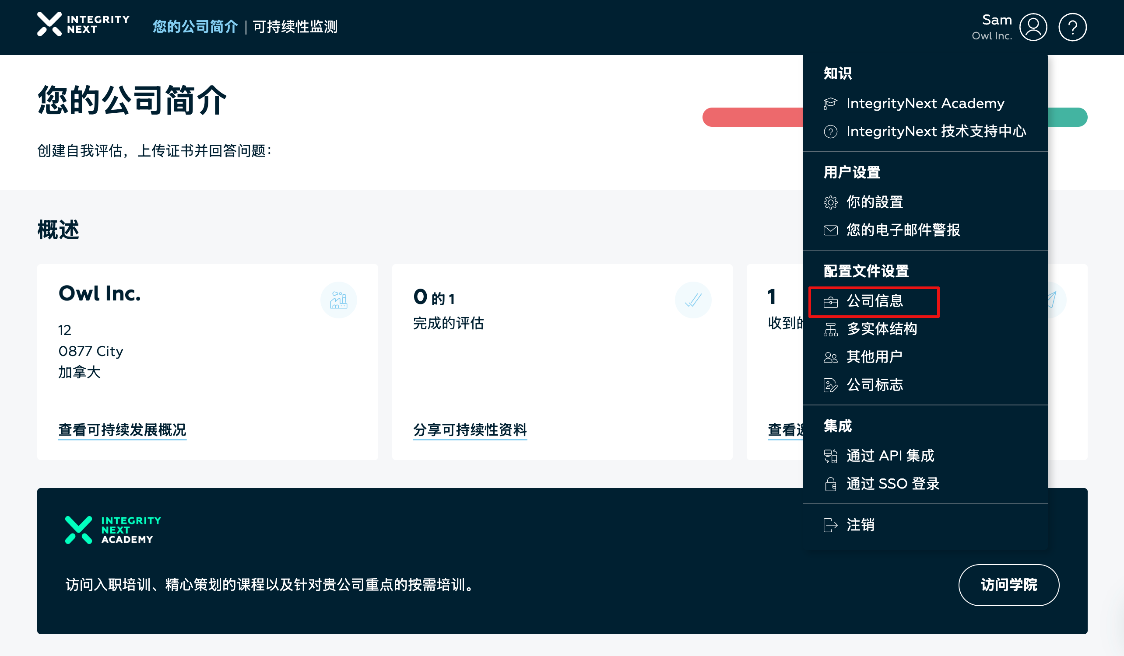The height and width of the screenshot is (656, 1124).
Task: Open the 您的公司简介 navigation tab
Action: pyautogui.click(x=195, y=27)
